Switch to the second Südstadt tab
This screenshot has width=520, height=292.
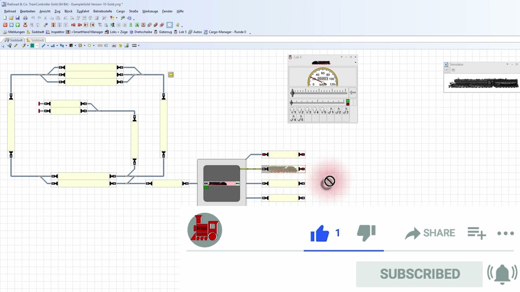coord(35,40)
